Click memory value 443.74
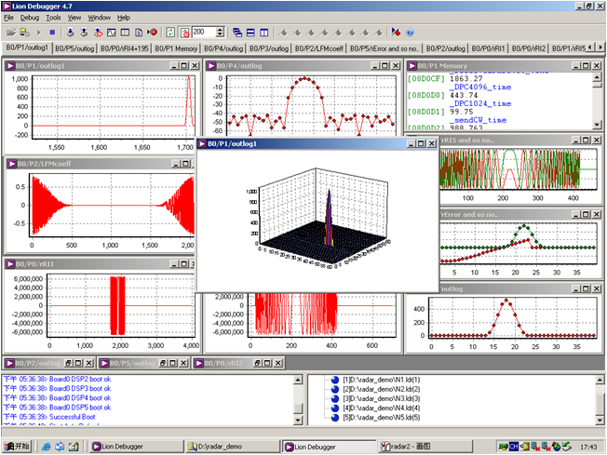 (x=464, y=95)
